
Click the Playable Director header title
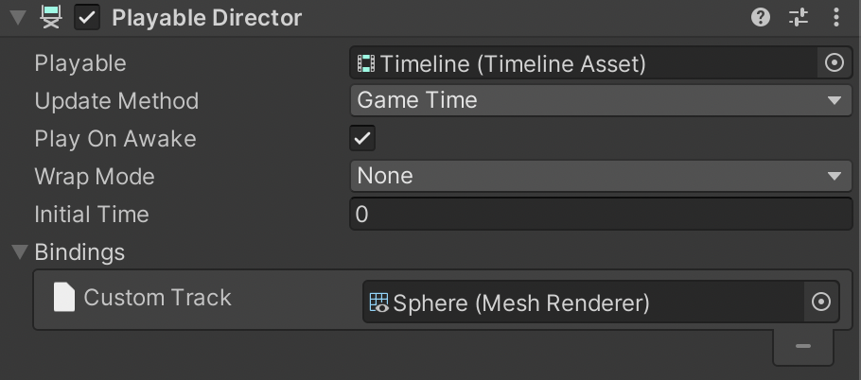pyautogui.click(x=207, y=18)
